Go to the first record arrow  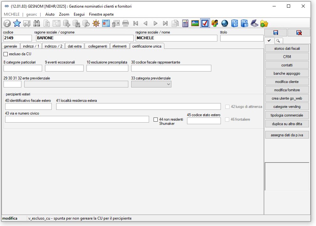click(x=136, y=23)
